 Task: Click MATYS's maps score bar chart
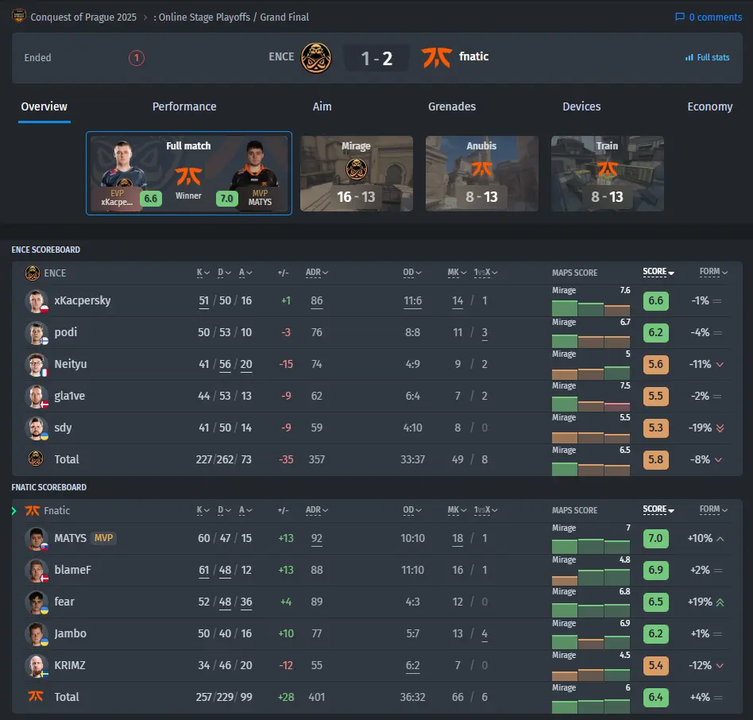click(591, 545)
